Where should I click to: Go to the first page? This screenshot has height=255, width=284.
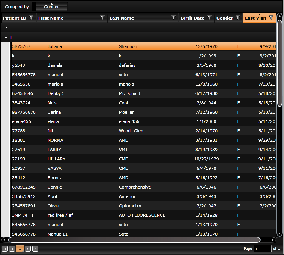[5, 249]
